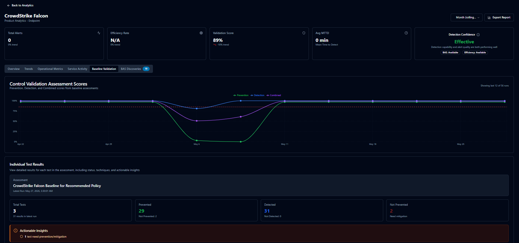This screenshot has width=519, height=243.
Task: Click 'Showing last 12 of 56 runs' text
Action: click(x=495, y=86)
